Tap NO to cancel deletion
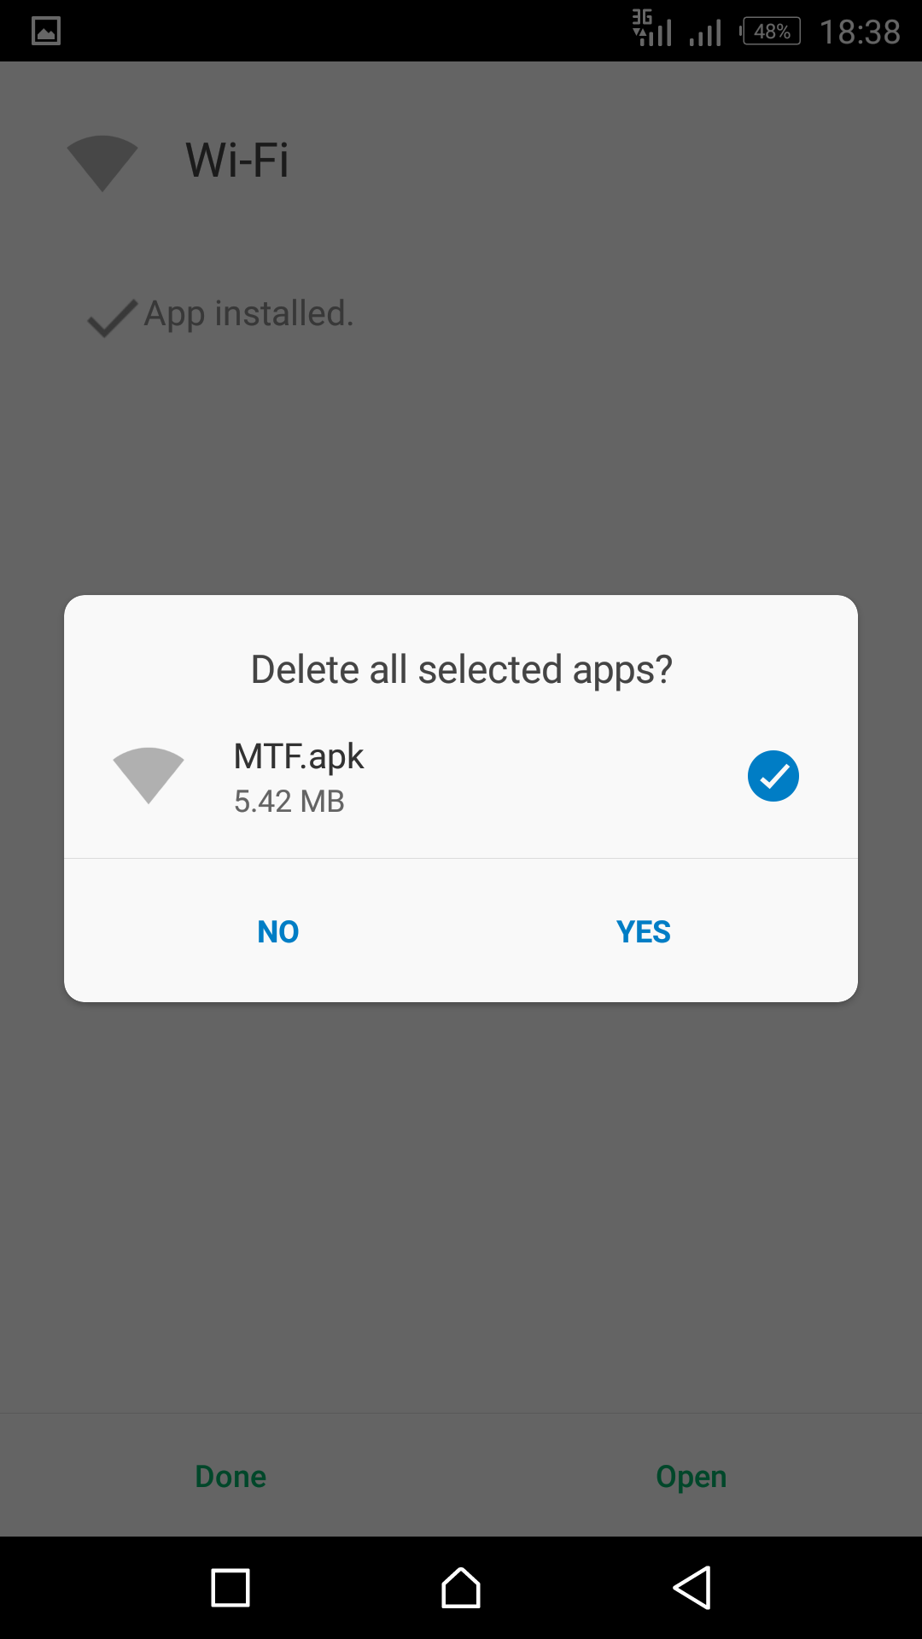922x1639 pixels. click(x=278, y=931)
